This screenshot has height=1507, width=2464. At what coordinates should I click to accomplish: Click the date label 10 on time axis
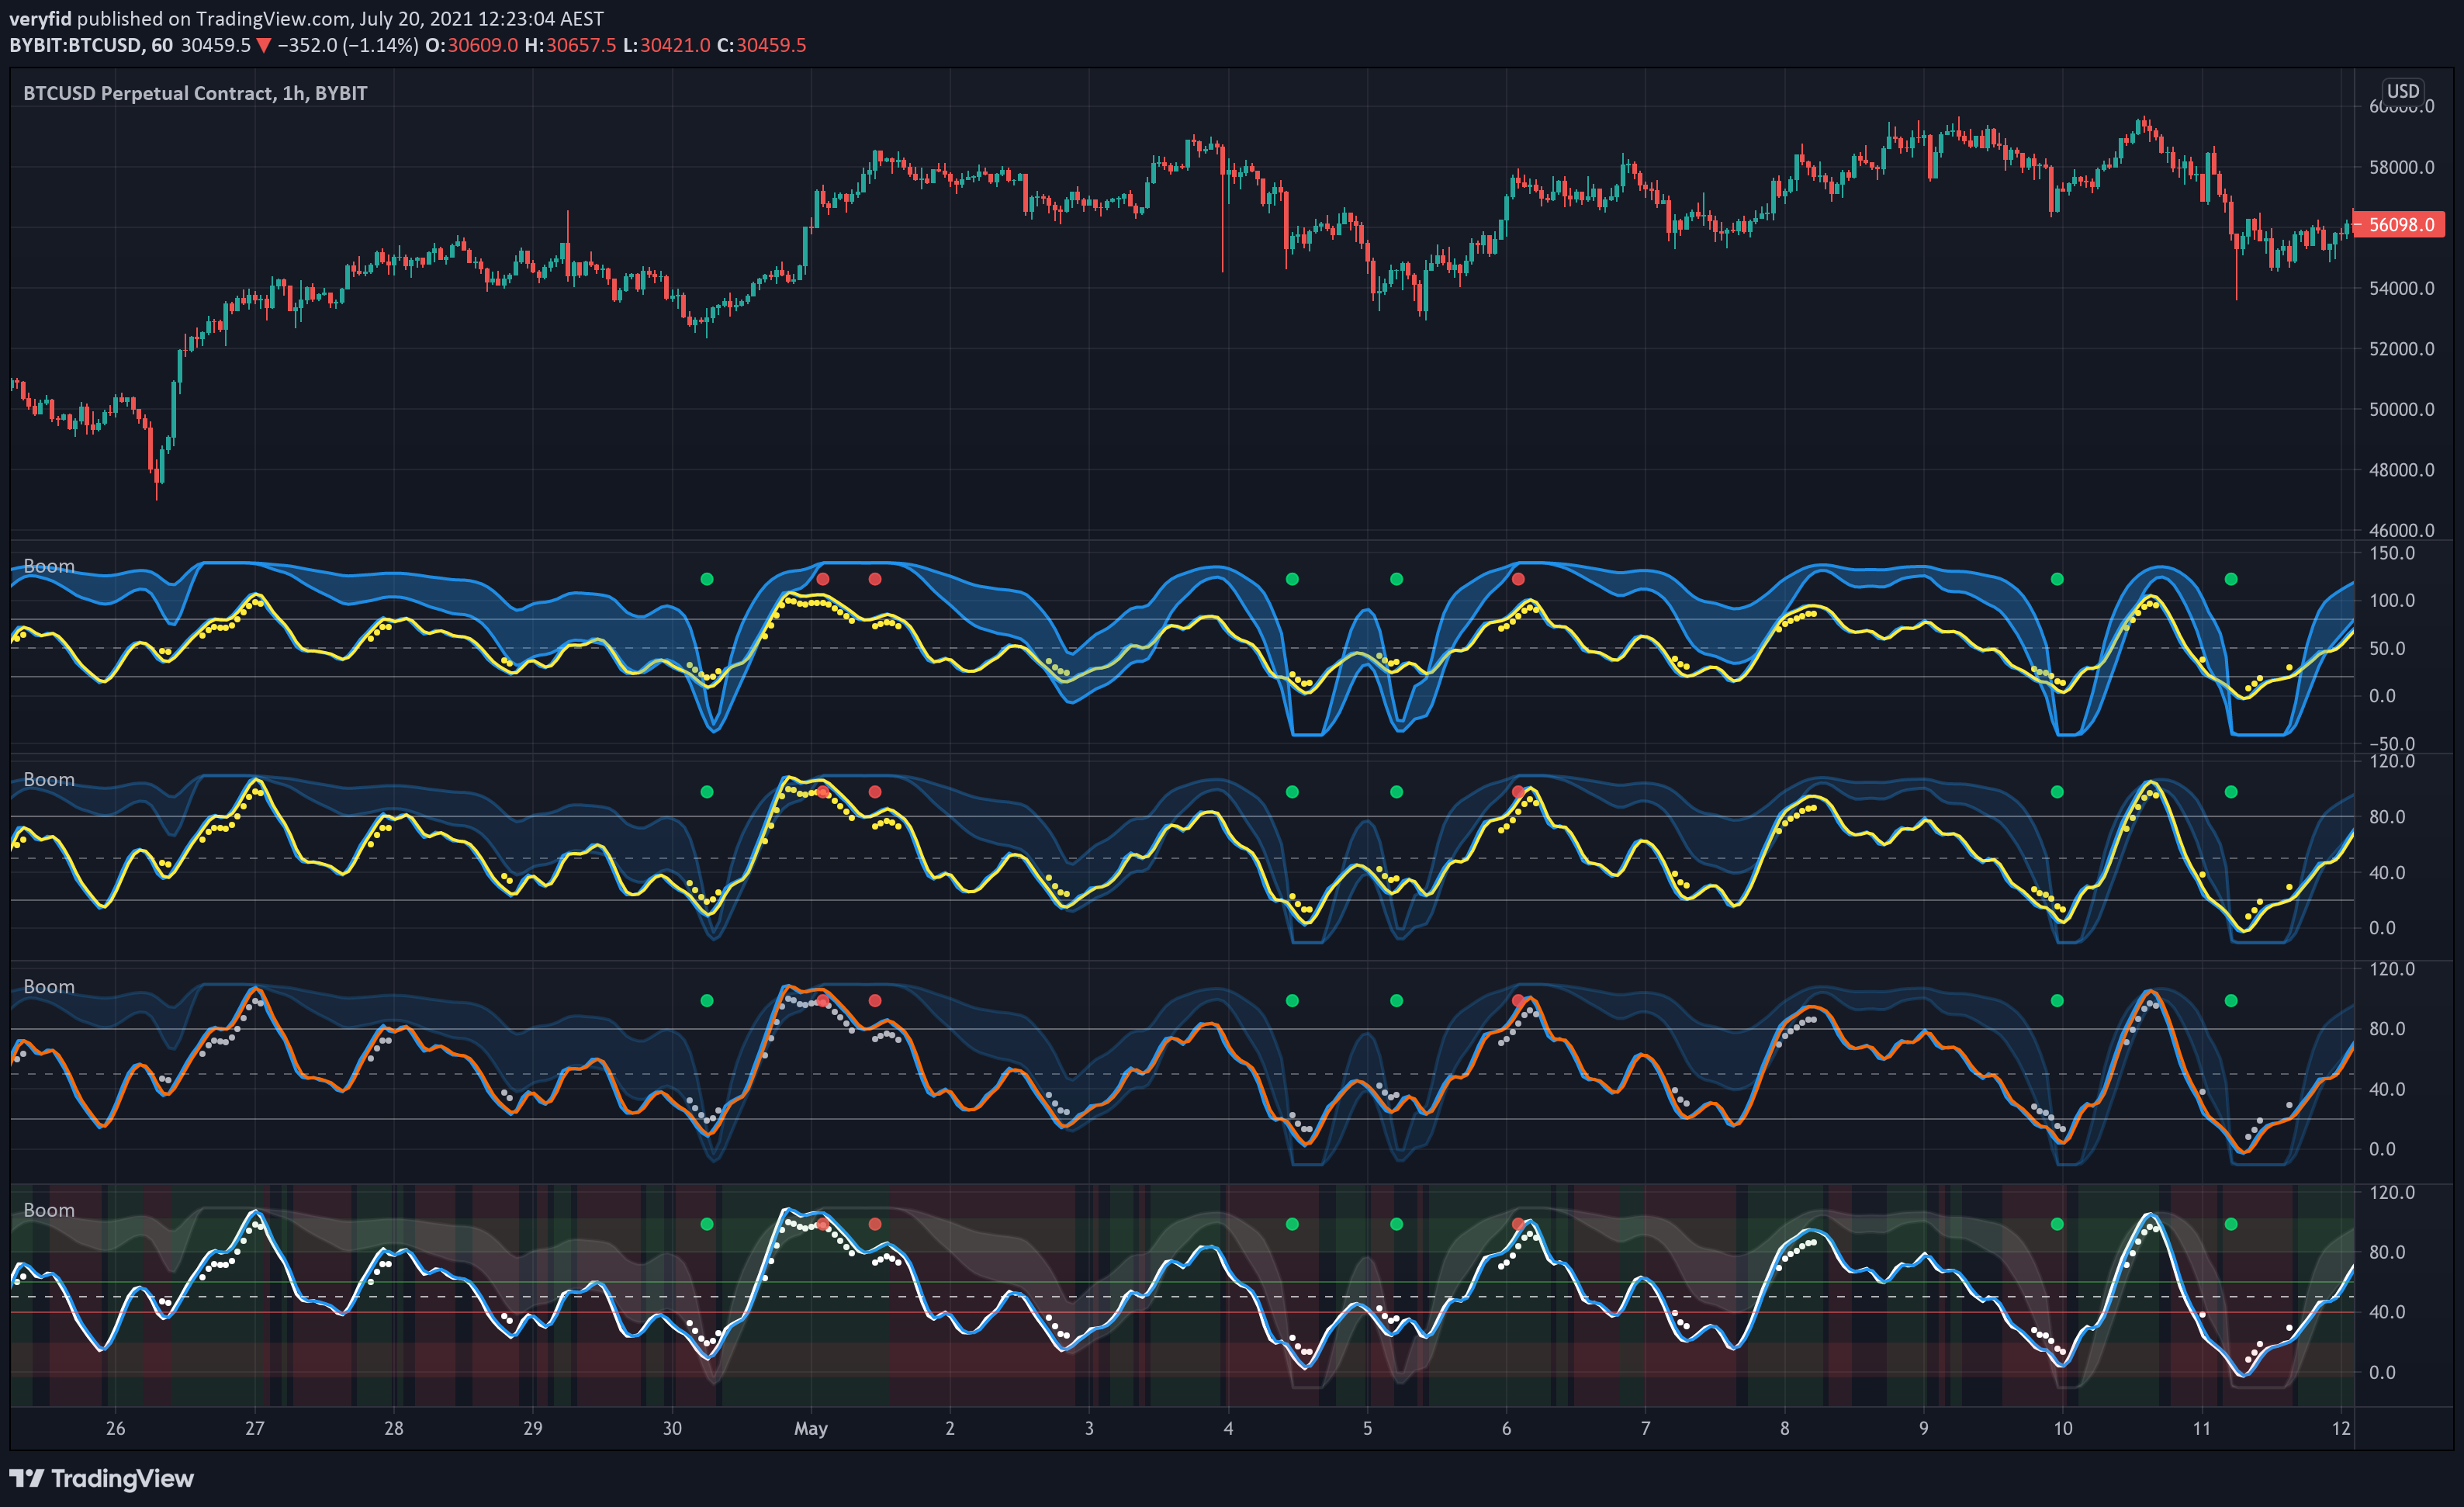(2063, 1428)
